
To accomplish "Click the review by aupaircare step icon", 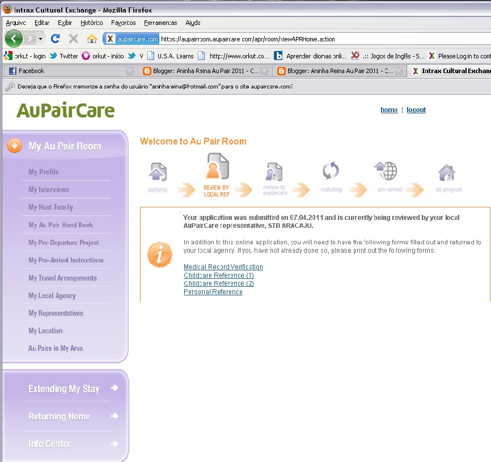I will [x=274, y=172].
